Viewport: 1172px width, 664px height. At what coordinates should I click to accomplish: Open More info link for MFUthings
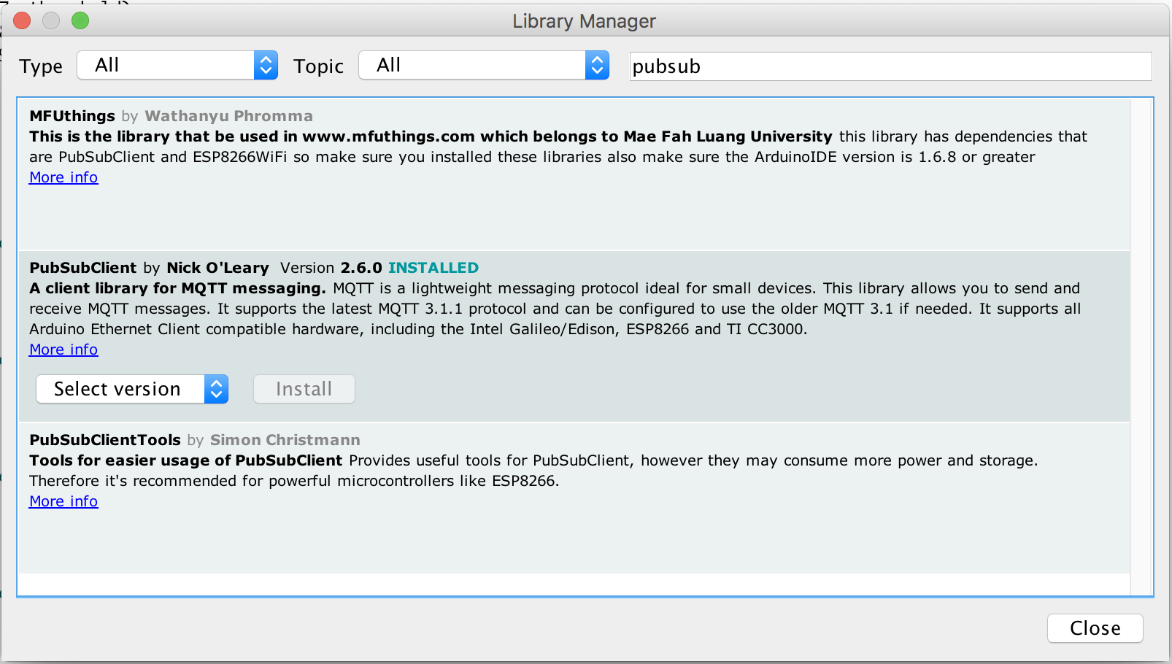click(x=63, y=177)
